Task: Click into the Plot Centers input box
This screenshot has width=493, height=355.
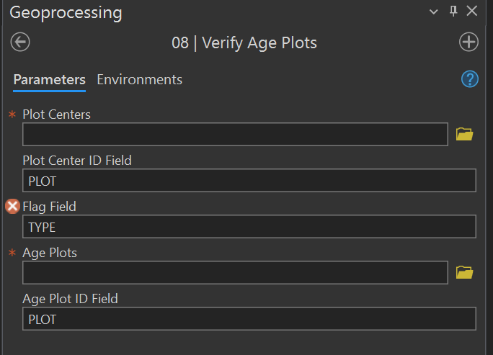Action: [235, 135]
